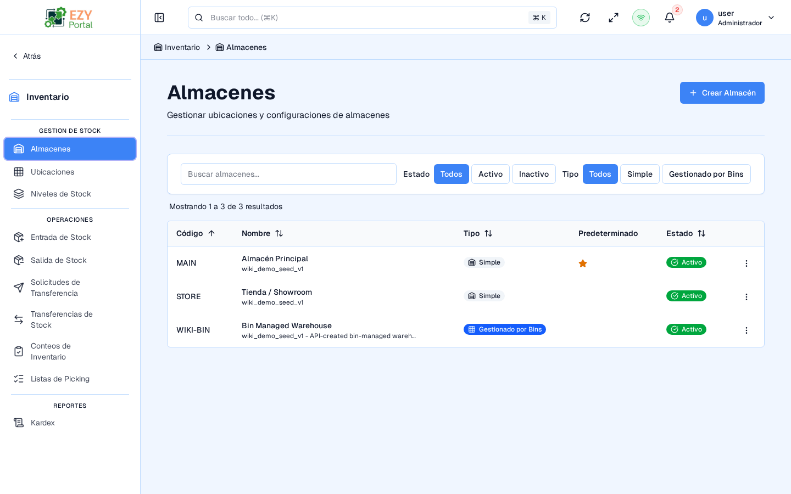Click the Predeterminado column header
The width and height of the screenshot is (791, 494).
[x=608, y=233]
